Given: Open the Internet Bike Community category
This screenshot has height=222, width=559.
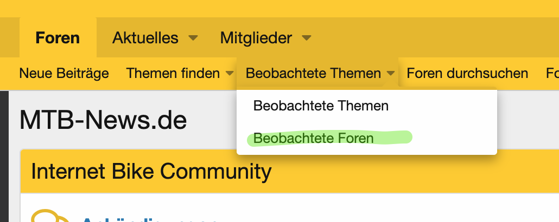Looking at the screenshot, I should tap(151, 172).
